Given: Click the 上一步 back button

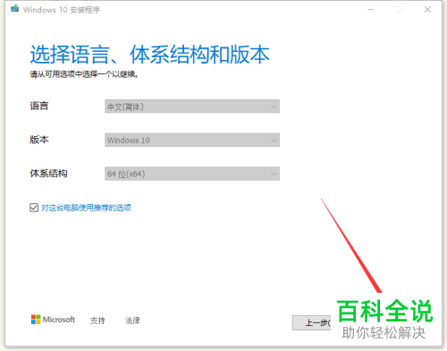Looking at the screenshot, I should click(312, 322).
